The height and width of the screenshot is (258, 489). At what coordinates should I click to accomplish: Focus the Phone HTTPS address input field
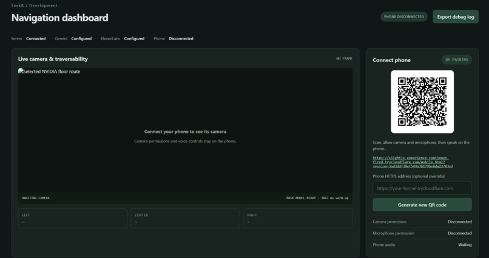tap(422, 188)
